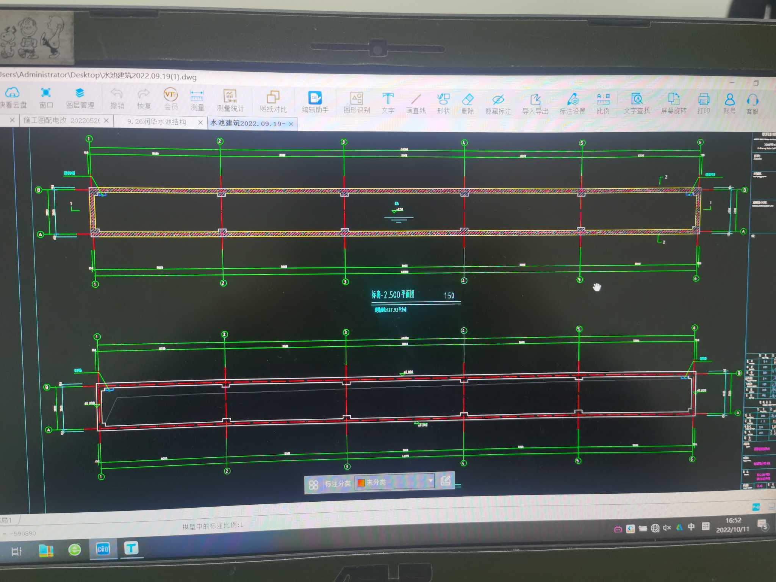Select the 删除 eraser tool
The height and width of the screenshot is (582, 776).
tap(468, 105)
